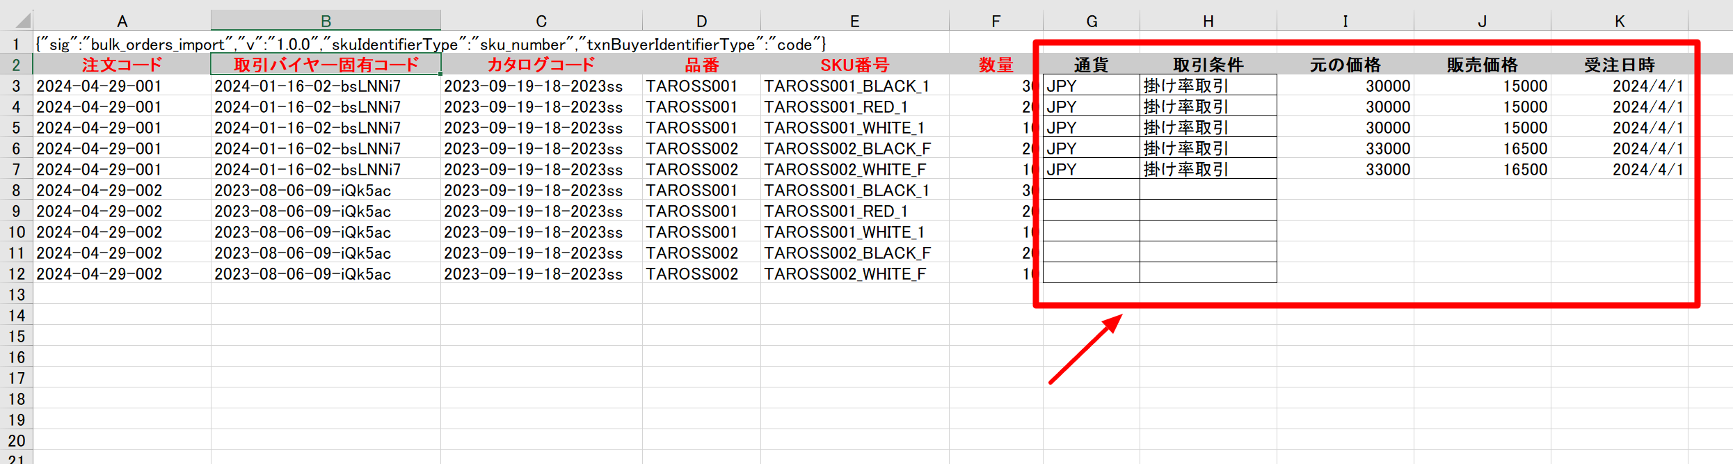This screenshot has width=1733, height=464.
Task: Select column C header
Action: coord(541,21)
